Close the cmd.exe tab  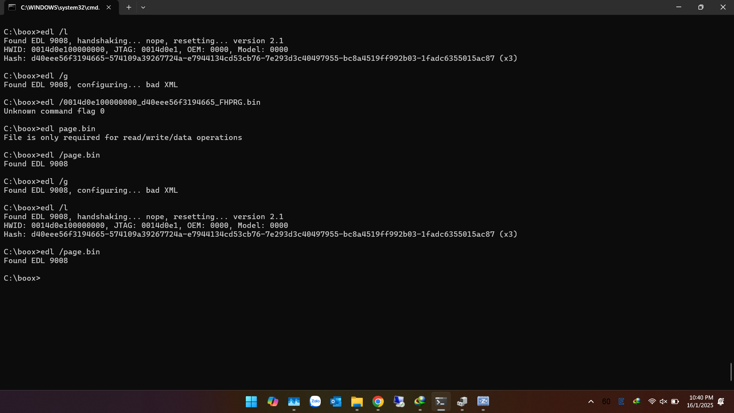(109, 7)
